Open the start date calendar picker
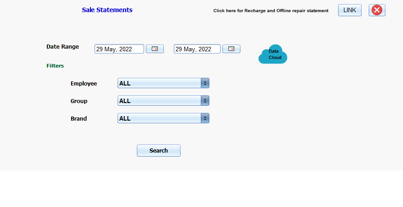 click(154, 49)
